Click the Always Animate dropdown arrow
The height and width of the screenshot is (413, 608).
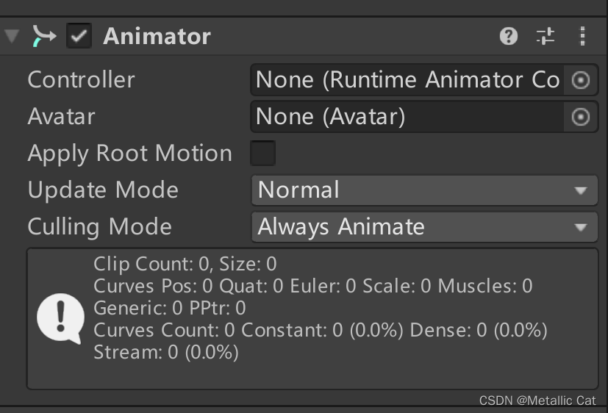click(x=581, y=227)
